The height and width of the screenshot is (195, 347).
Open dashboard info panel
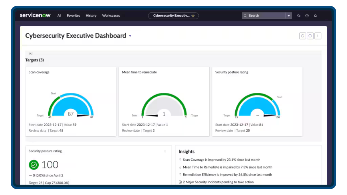[x=310, y=36]
